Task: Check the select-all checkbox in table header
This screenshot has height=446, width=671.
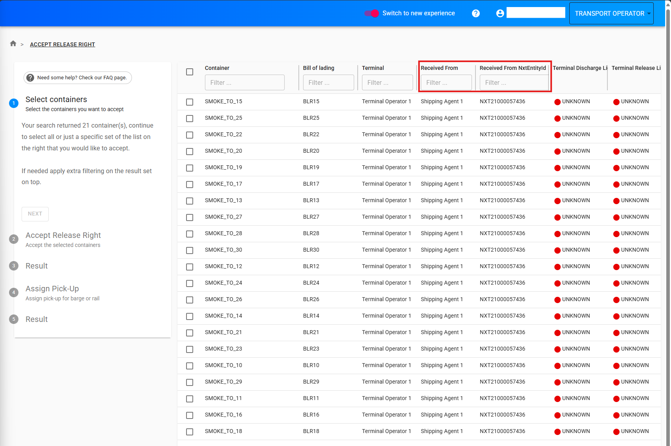Action: [190, 72]
